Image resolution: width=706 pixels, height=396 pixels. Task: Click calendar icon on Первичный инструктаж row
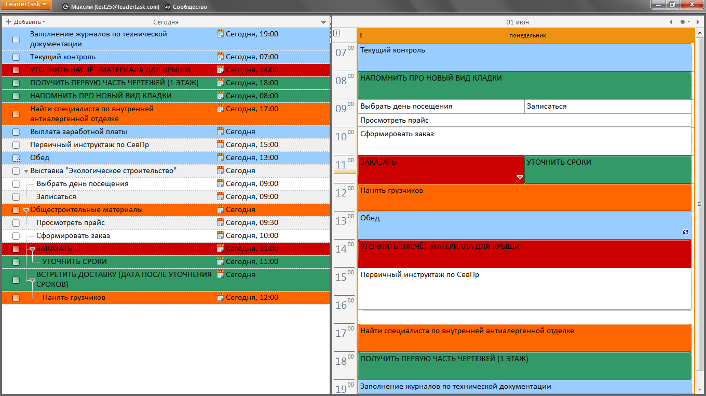coord(220,144)
